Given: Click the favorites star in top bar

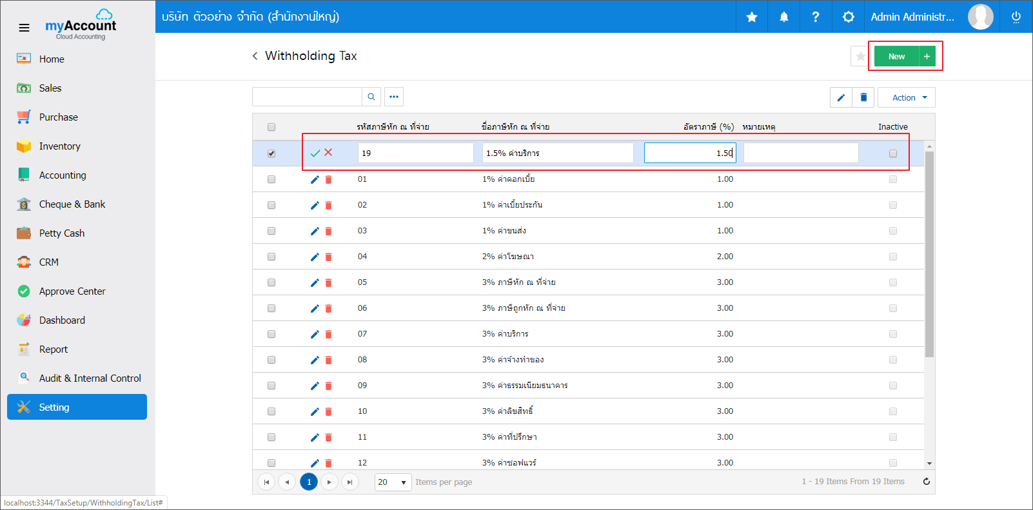Looking at the screenshot, I should (x=752, y=17).
